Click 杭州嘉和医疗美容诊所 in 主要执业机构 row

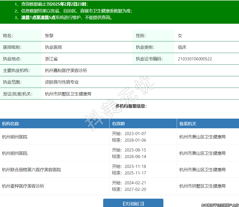coord(66,70)
